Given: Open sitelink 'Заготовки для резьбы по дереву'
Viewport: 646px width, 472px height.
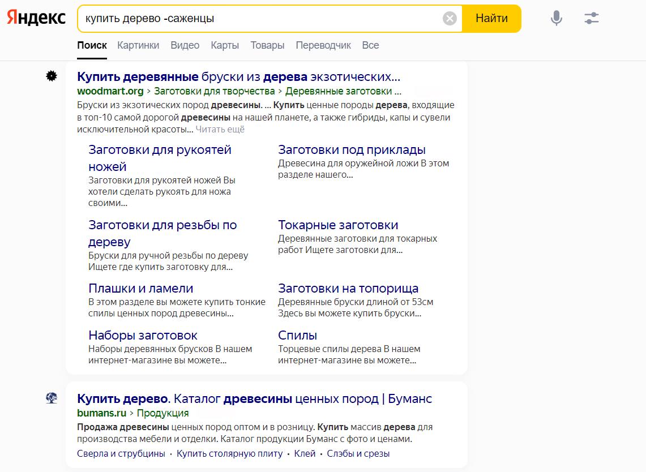Looking at the screenshot, I should click(x=162, y=234).
